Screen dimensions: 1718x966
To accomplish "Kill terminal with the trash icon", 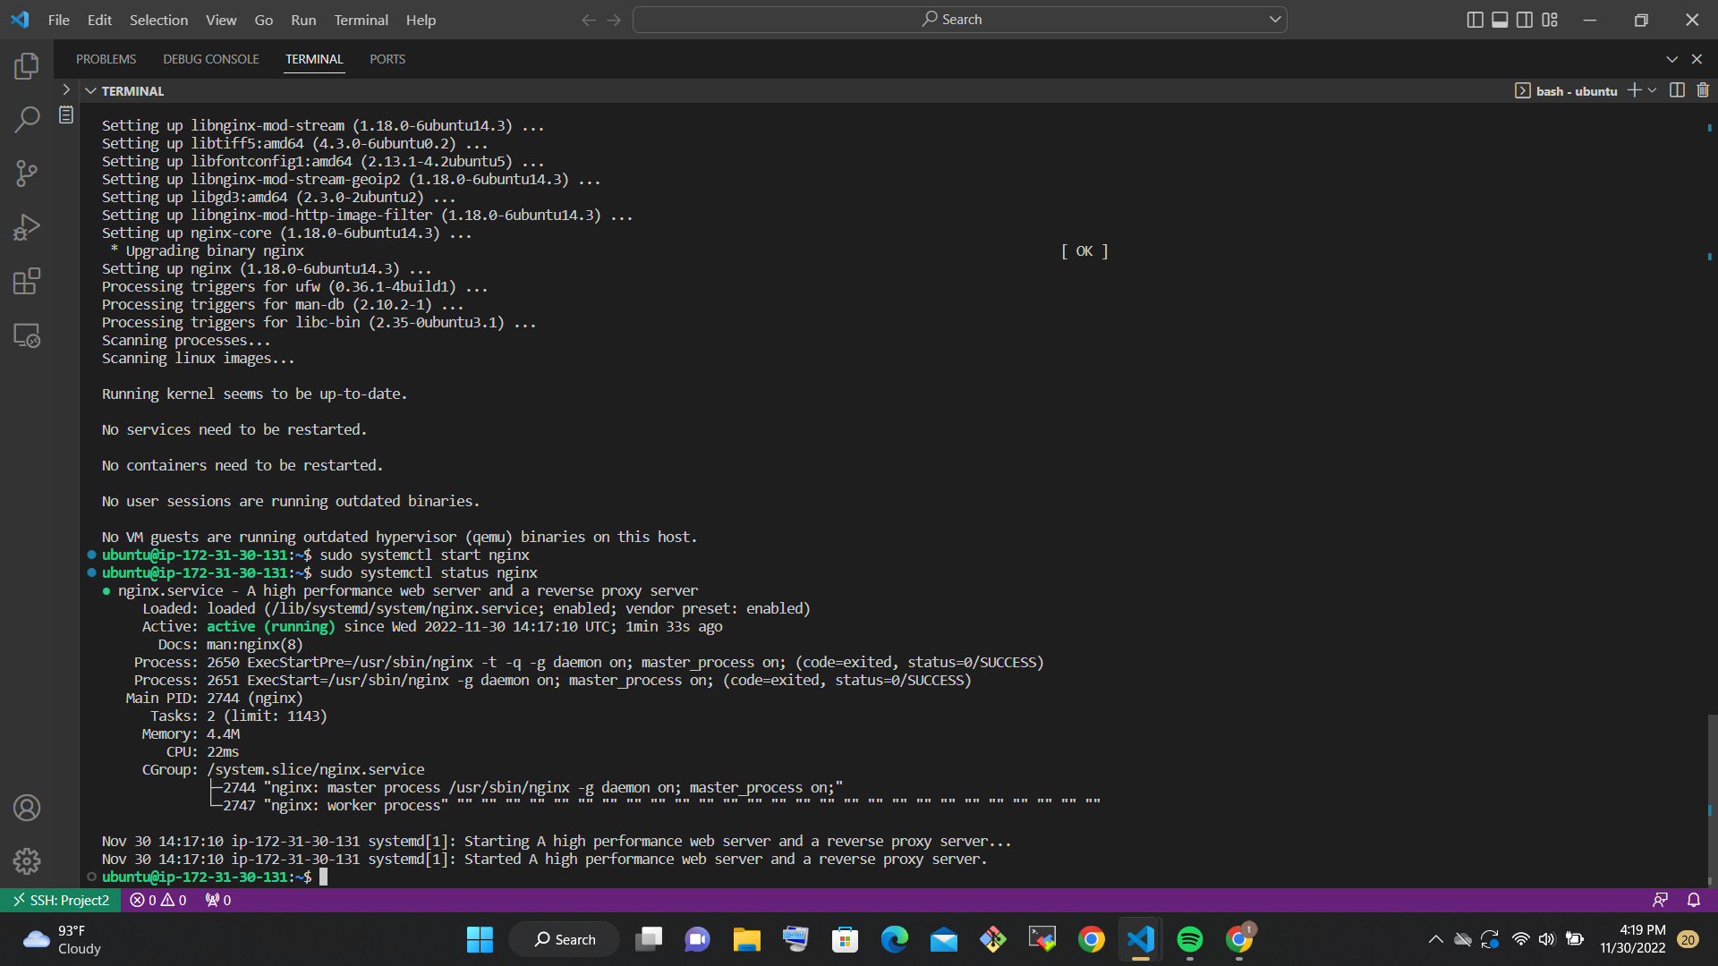I will pos(1703,90).
